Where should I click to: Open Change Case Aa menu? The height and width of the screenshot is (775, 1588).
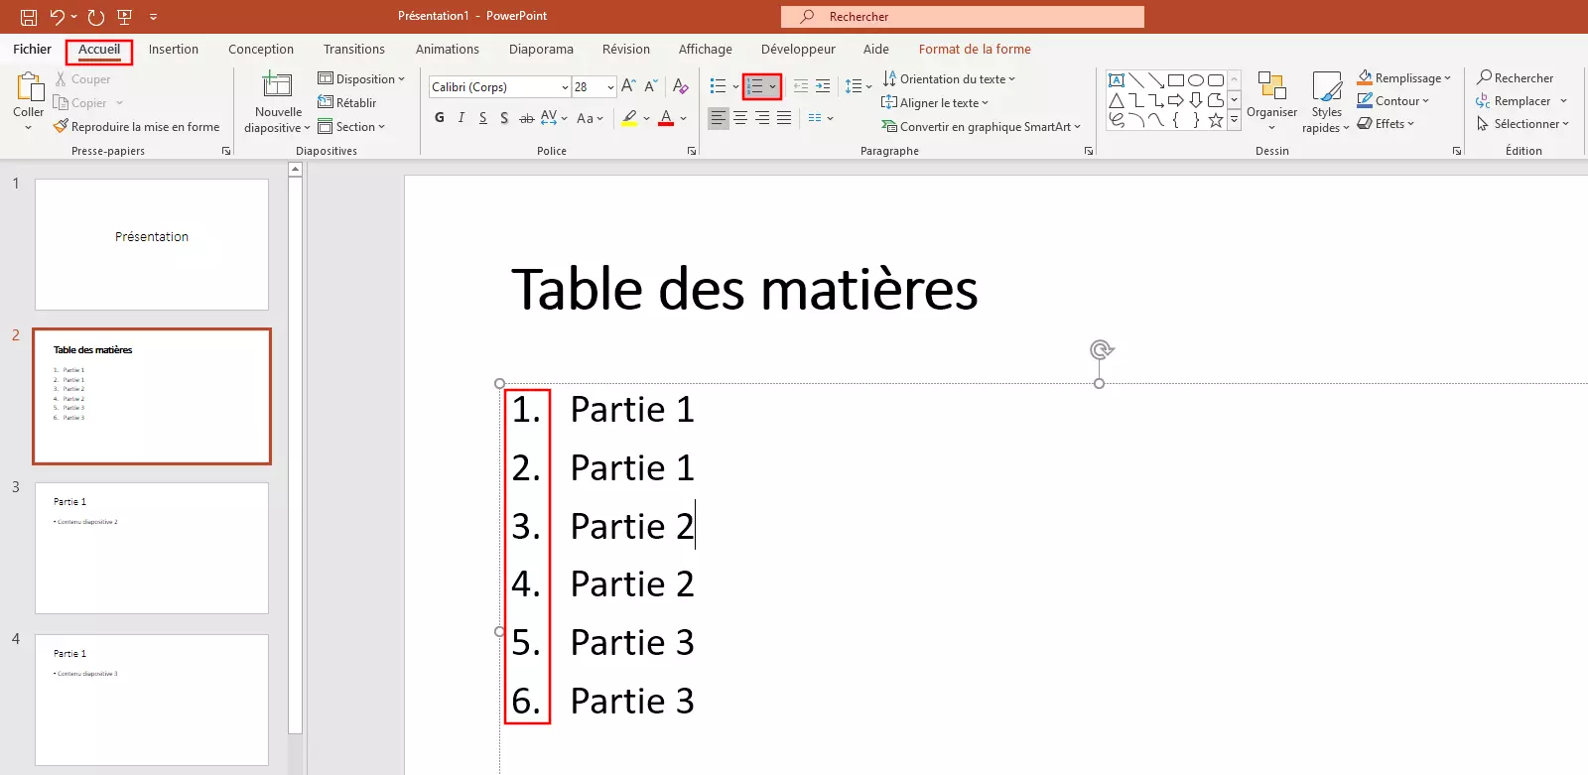[590, 118]
